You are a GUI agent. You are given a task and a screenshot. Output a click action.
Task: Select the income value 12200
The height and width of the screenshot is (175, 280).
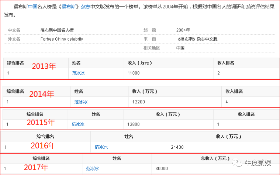pos(138,102)
